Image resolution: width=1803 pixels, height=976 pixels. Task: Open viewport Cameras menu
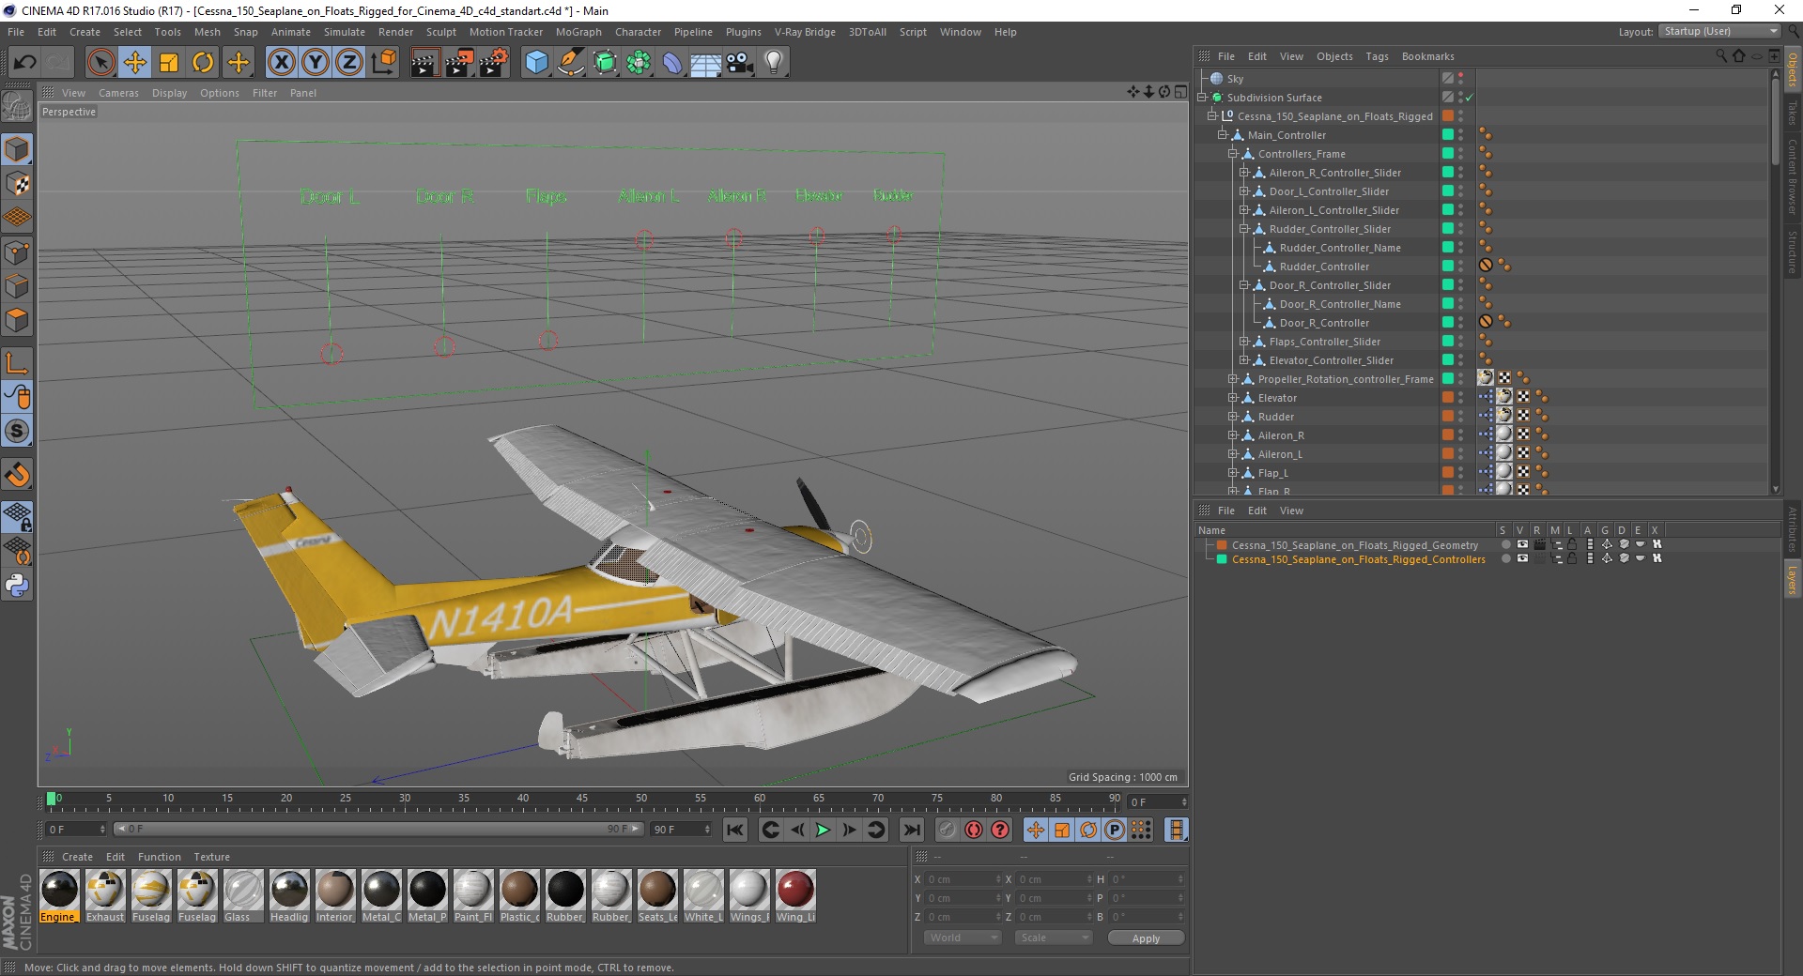(x=118, y=93)
